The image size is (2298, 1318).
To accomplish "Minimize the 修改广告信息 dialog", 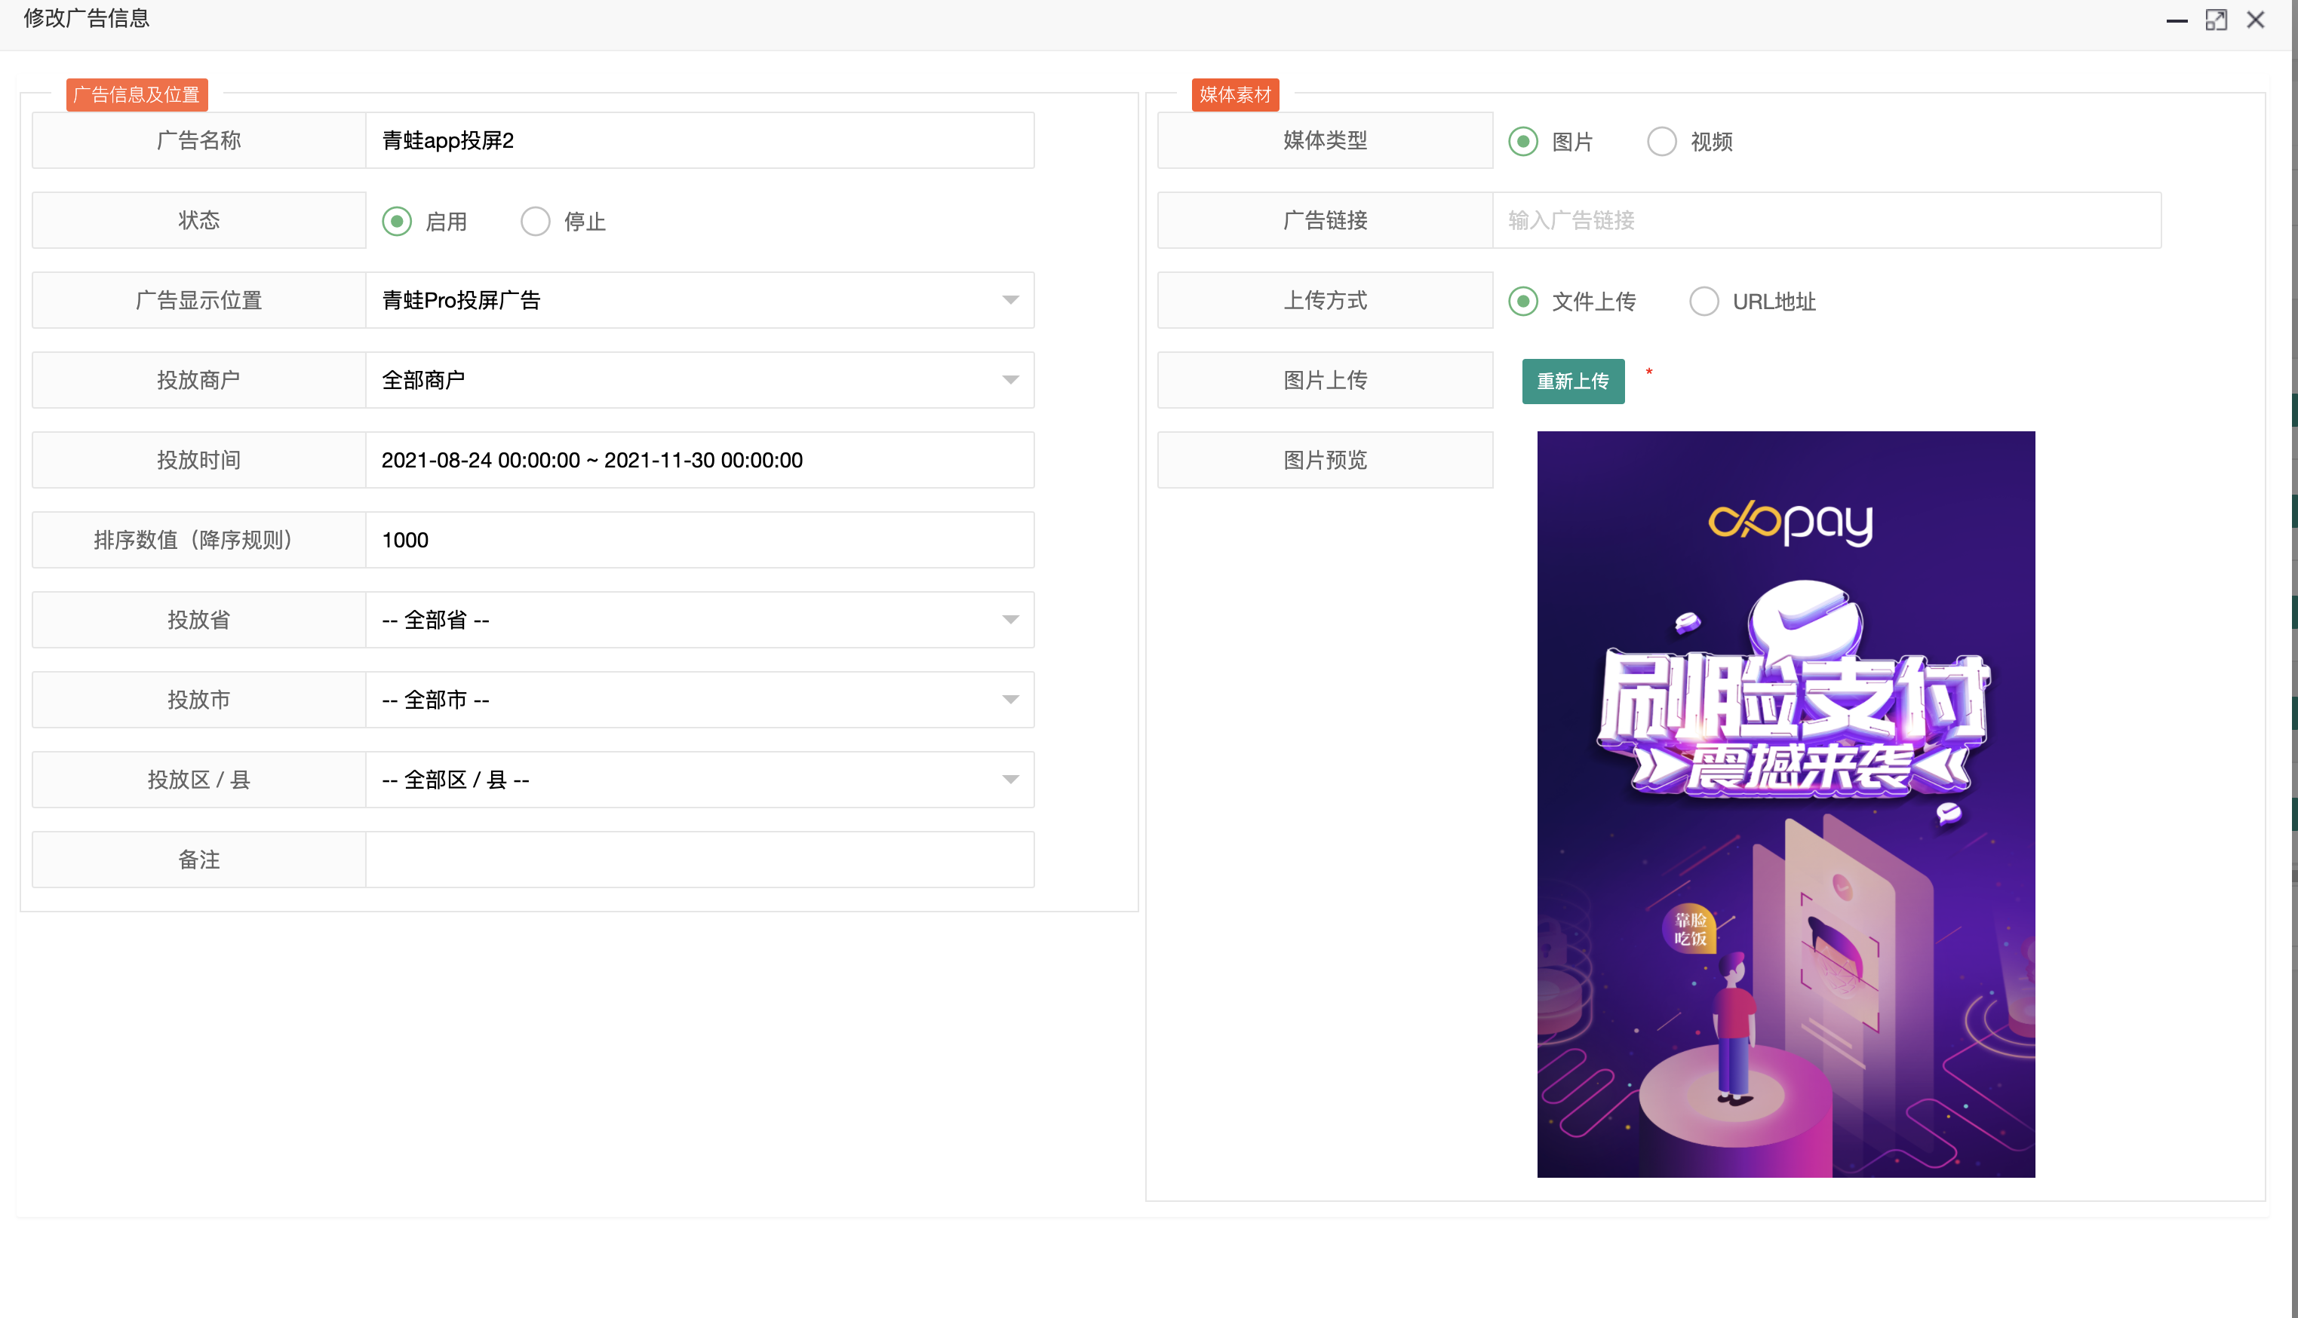I will (2177, 20).
